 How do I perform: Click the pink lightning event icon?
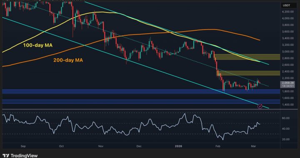tap(260, 106)
